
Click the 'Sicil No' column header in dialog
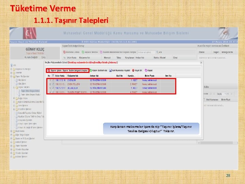[x=119, y=76]
